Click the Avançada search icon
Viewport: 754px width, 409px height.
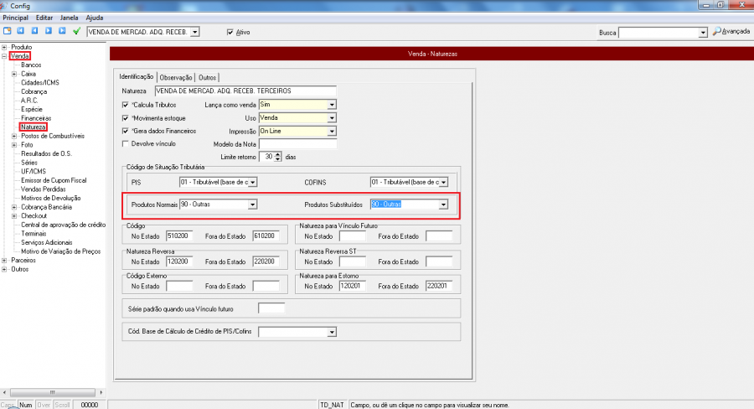(716, 32)
